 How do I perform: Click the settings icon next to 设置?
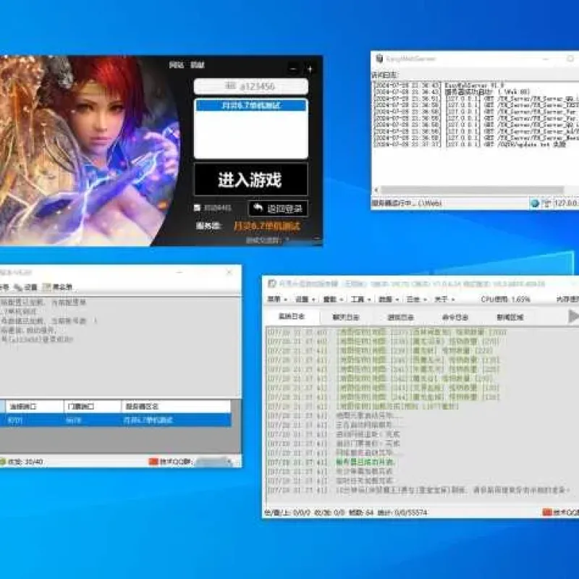(x=19, y=287)
